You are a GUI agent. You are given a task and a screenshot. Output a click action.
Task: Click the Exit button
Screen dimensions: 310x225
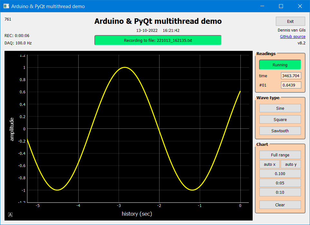pyautogui.click(x=290, y=21)
